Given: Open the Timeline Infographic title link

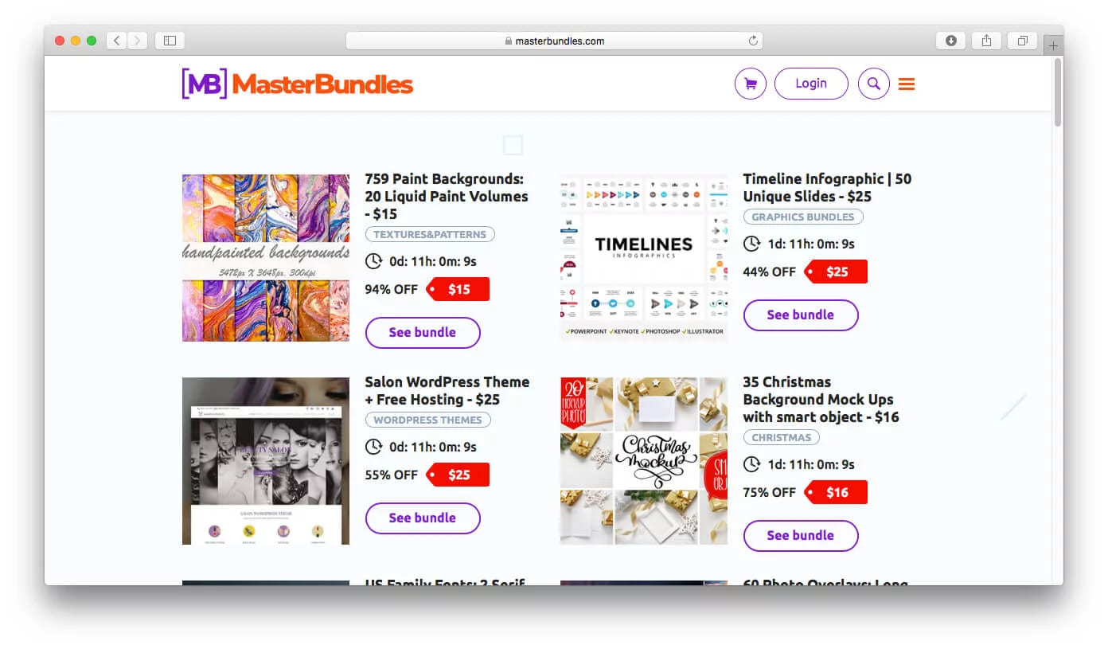Looking at the screenshot, I should click(828, 187).
